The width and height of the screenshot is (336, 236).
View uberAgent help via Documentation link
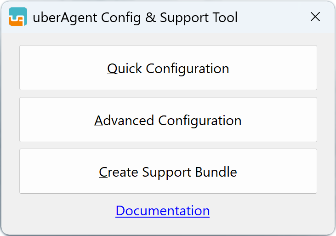(163, 211)
